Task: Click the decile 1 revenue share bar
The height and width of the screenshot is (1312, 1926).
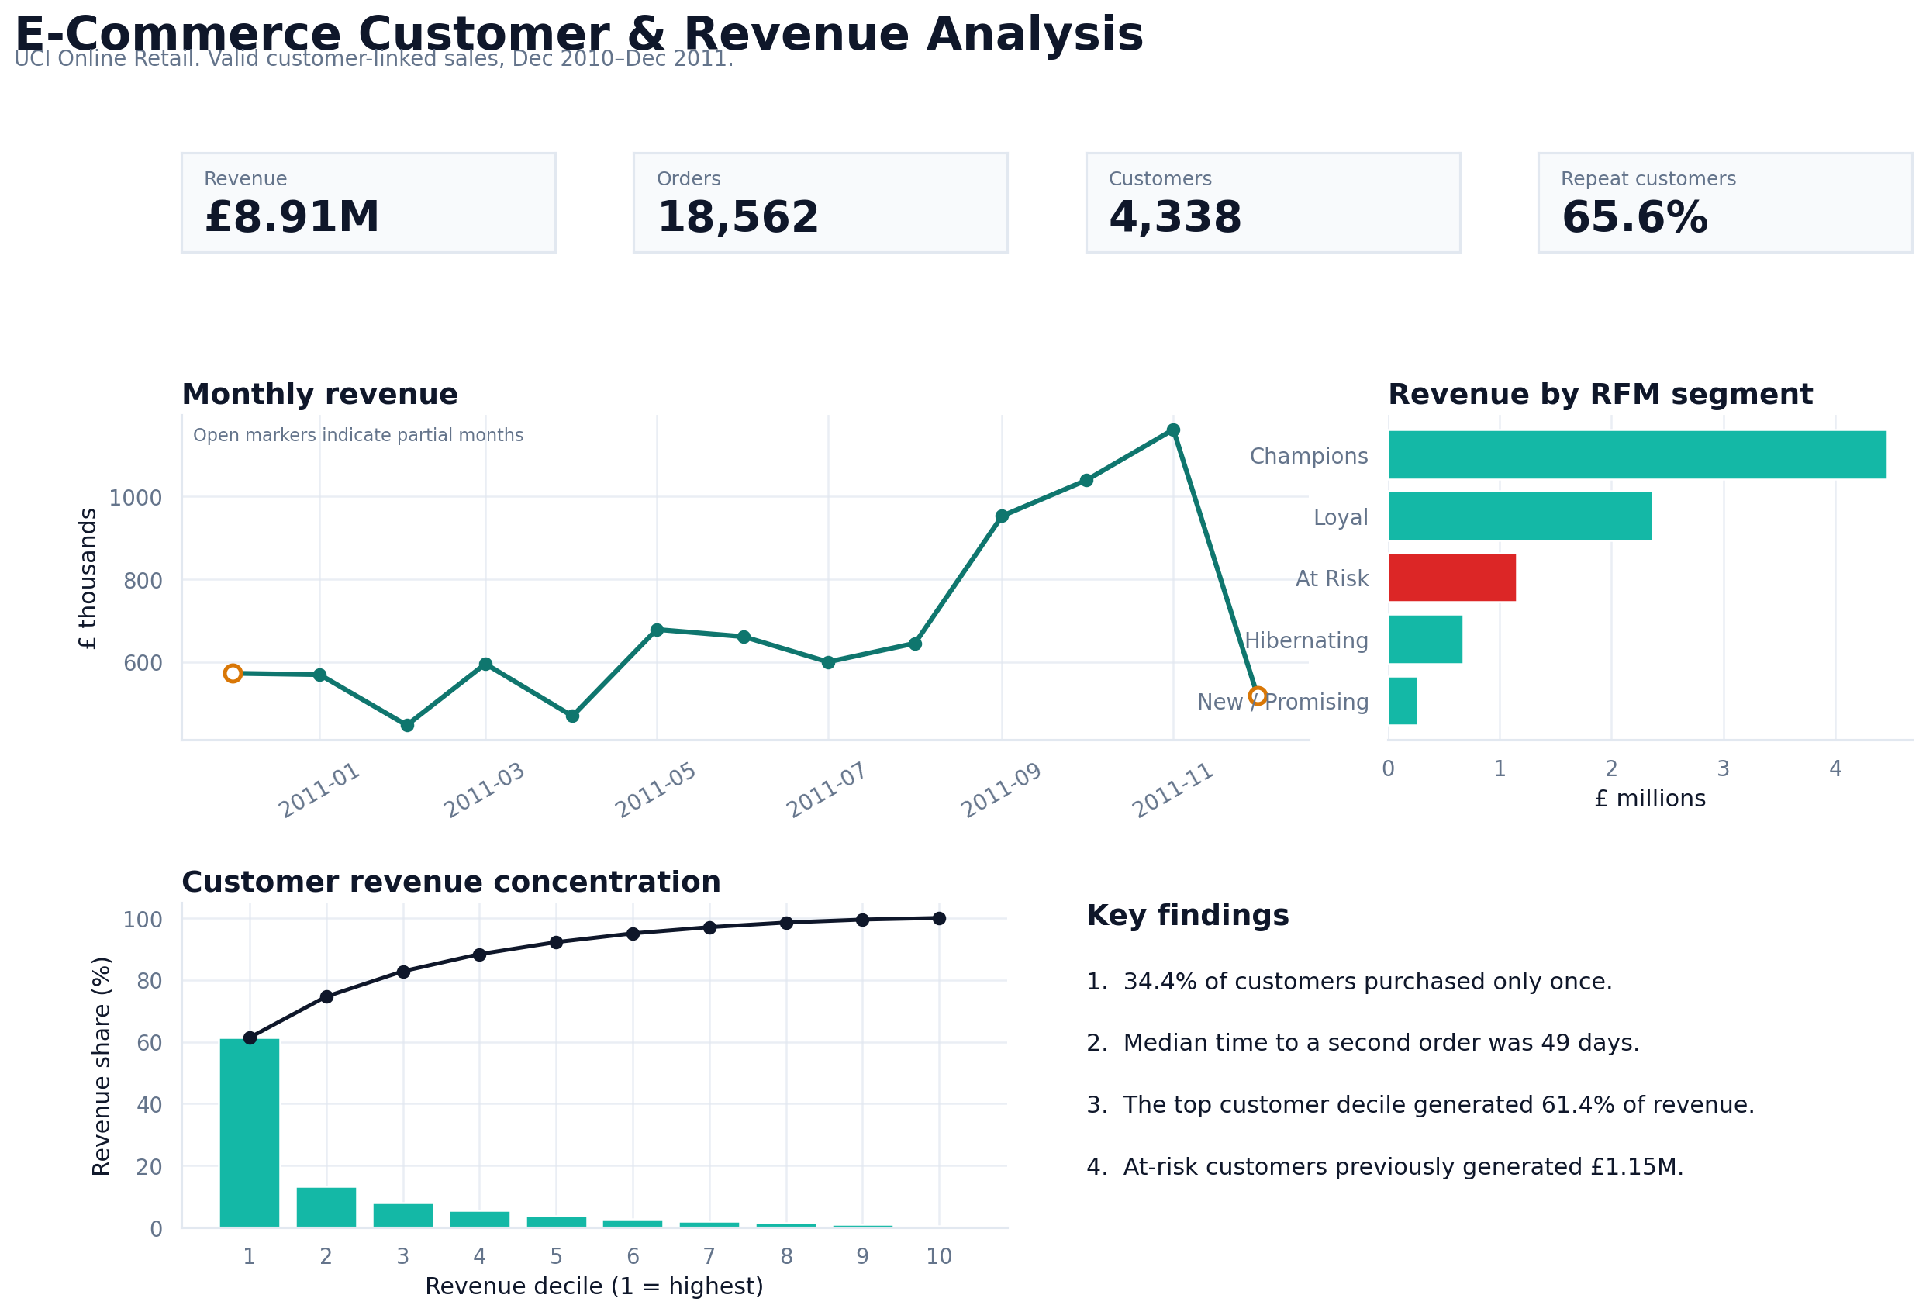Action: tap(250, 1132)
